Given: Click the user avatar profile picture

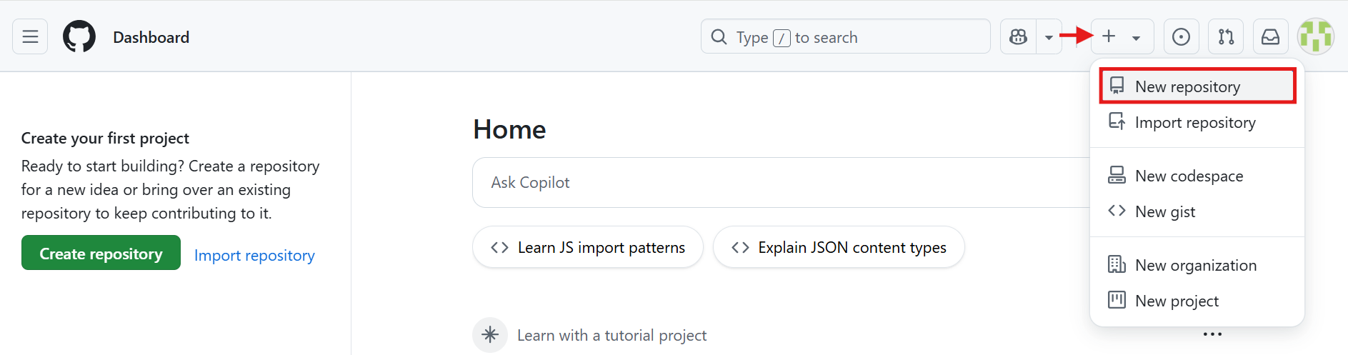Looking at the screenshot, I should (x=1315, y=36).
